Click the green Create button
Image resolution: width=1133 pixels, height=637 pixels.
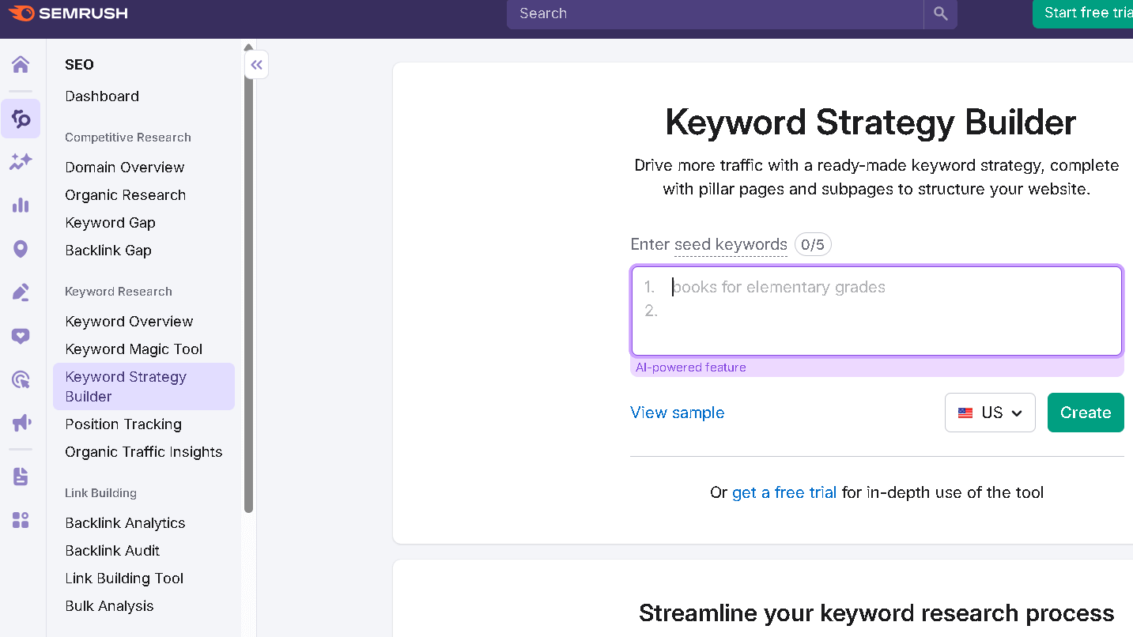(1085, 412)
